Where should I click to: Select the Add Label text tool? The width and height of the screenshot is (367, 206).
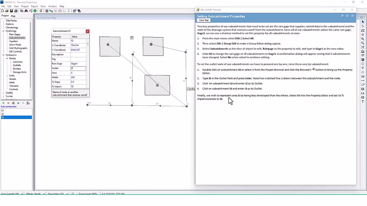coord(363,102)
